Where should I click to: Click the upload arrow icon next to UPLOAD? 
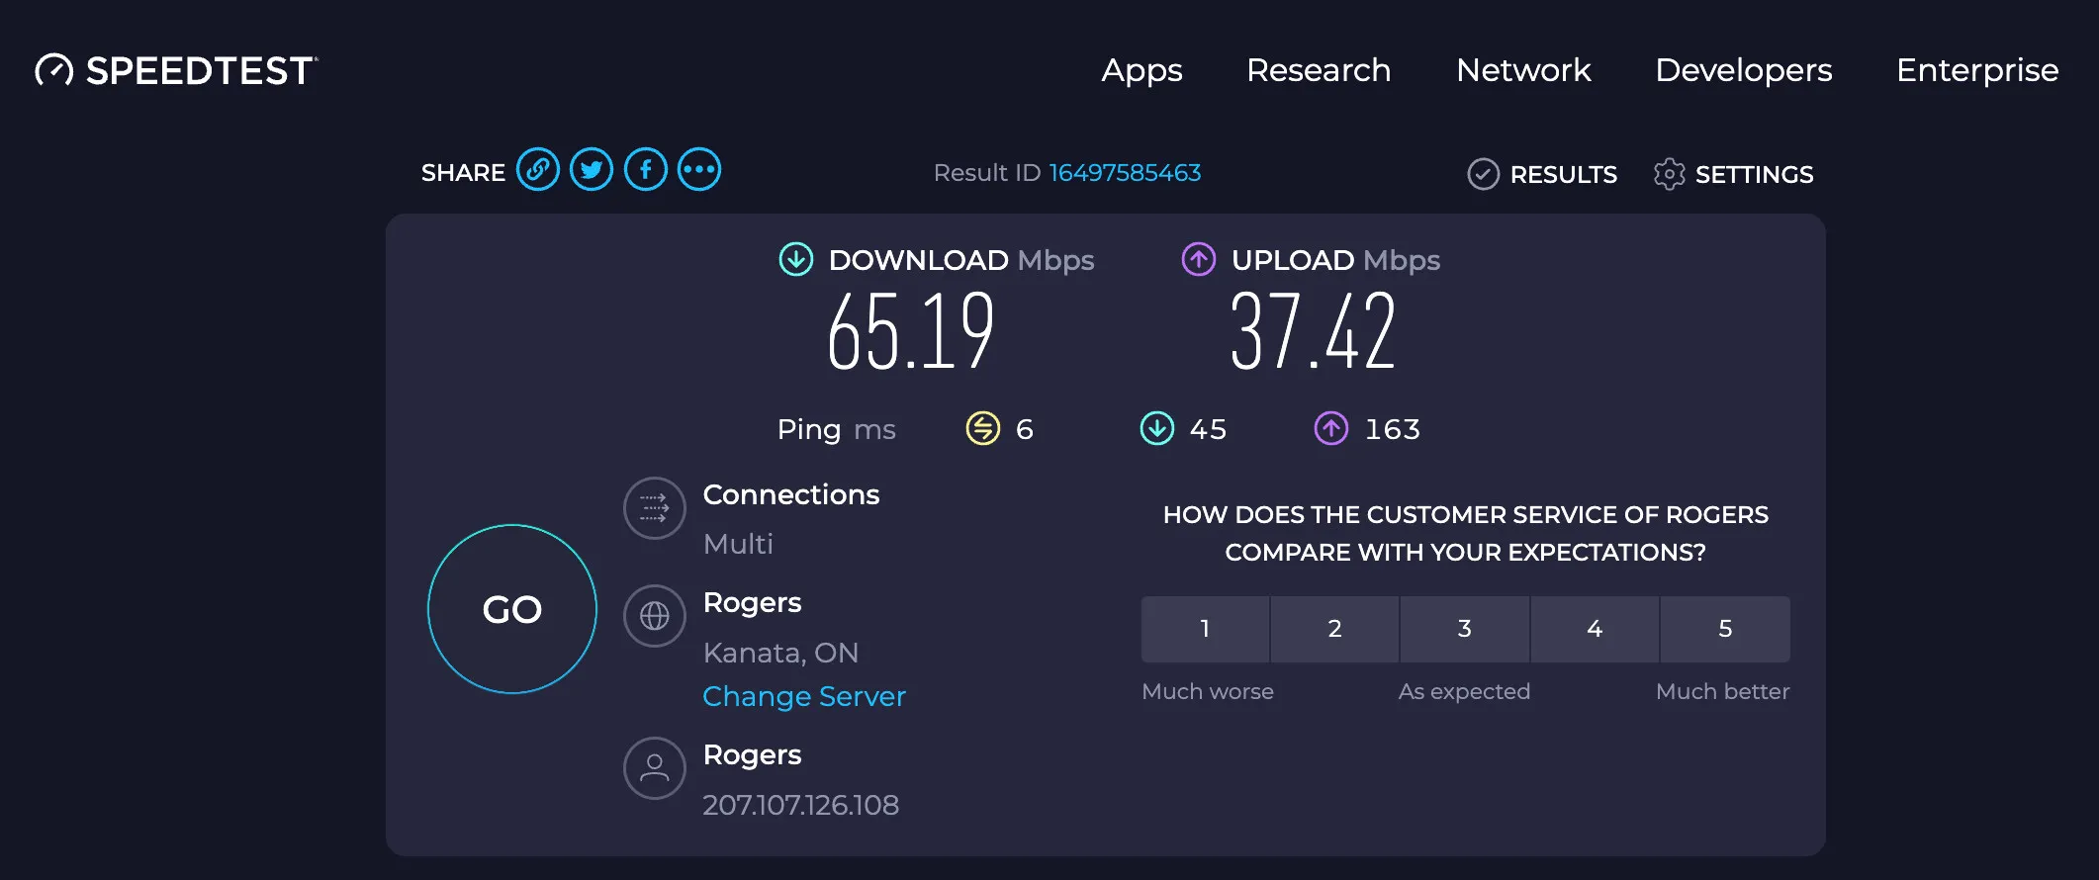tap(1199, 259)
